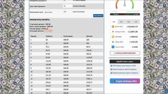Open the Crypto Airdrops 2024 banner
The image size is (168, 94).
125,81
